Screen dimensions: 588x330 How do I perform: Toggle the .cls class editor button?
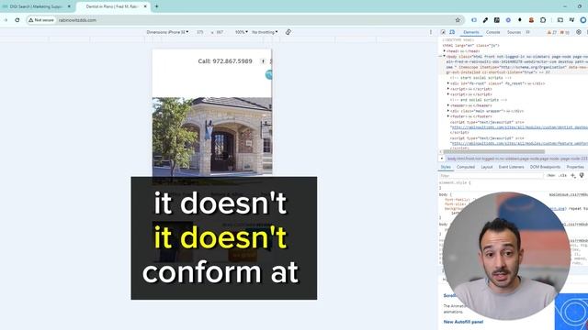[x=562, y=175]
